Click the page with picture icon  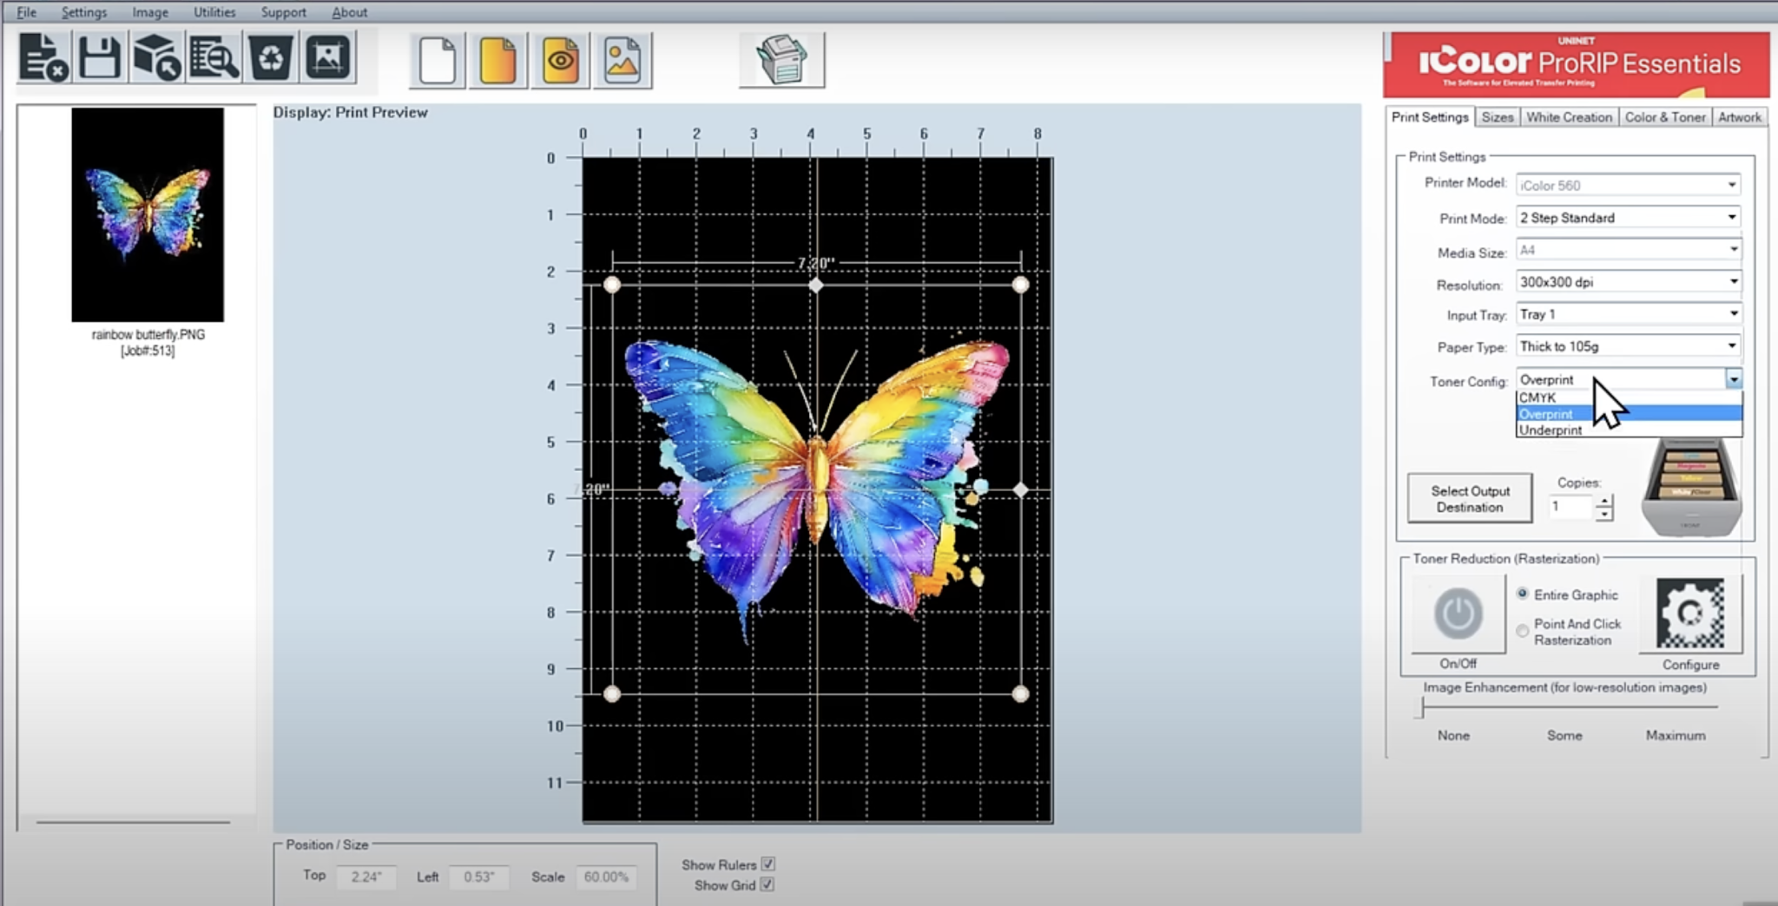click(622, 61)
